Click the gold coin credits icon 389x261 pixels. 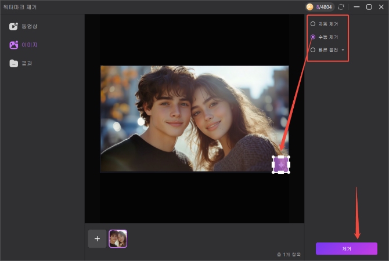310,7
